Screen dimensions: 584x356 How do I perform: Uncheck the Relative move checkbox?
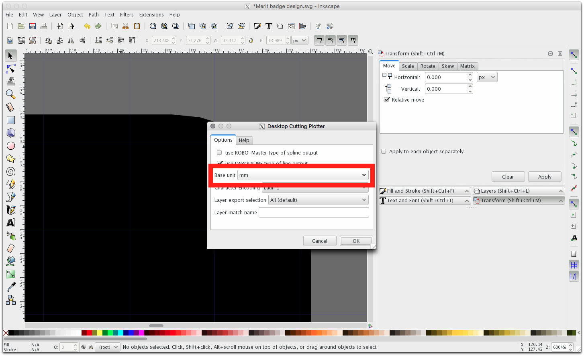387,100
